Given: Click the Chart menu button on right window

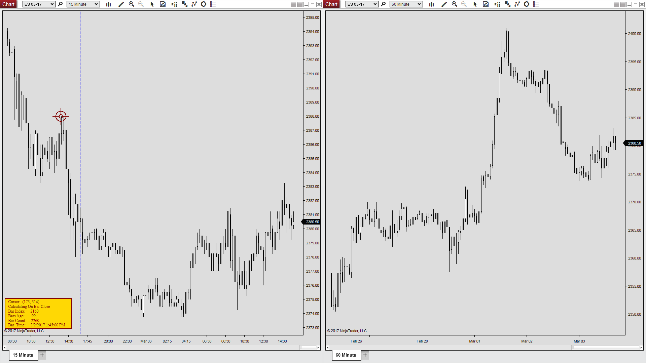Looking at the screenshot, I should point(331,4).
